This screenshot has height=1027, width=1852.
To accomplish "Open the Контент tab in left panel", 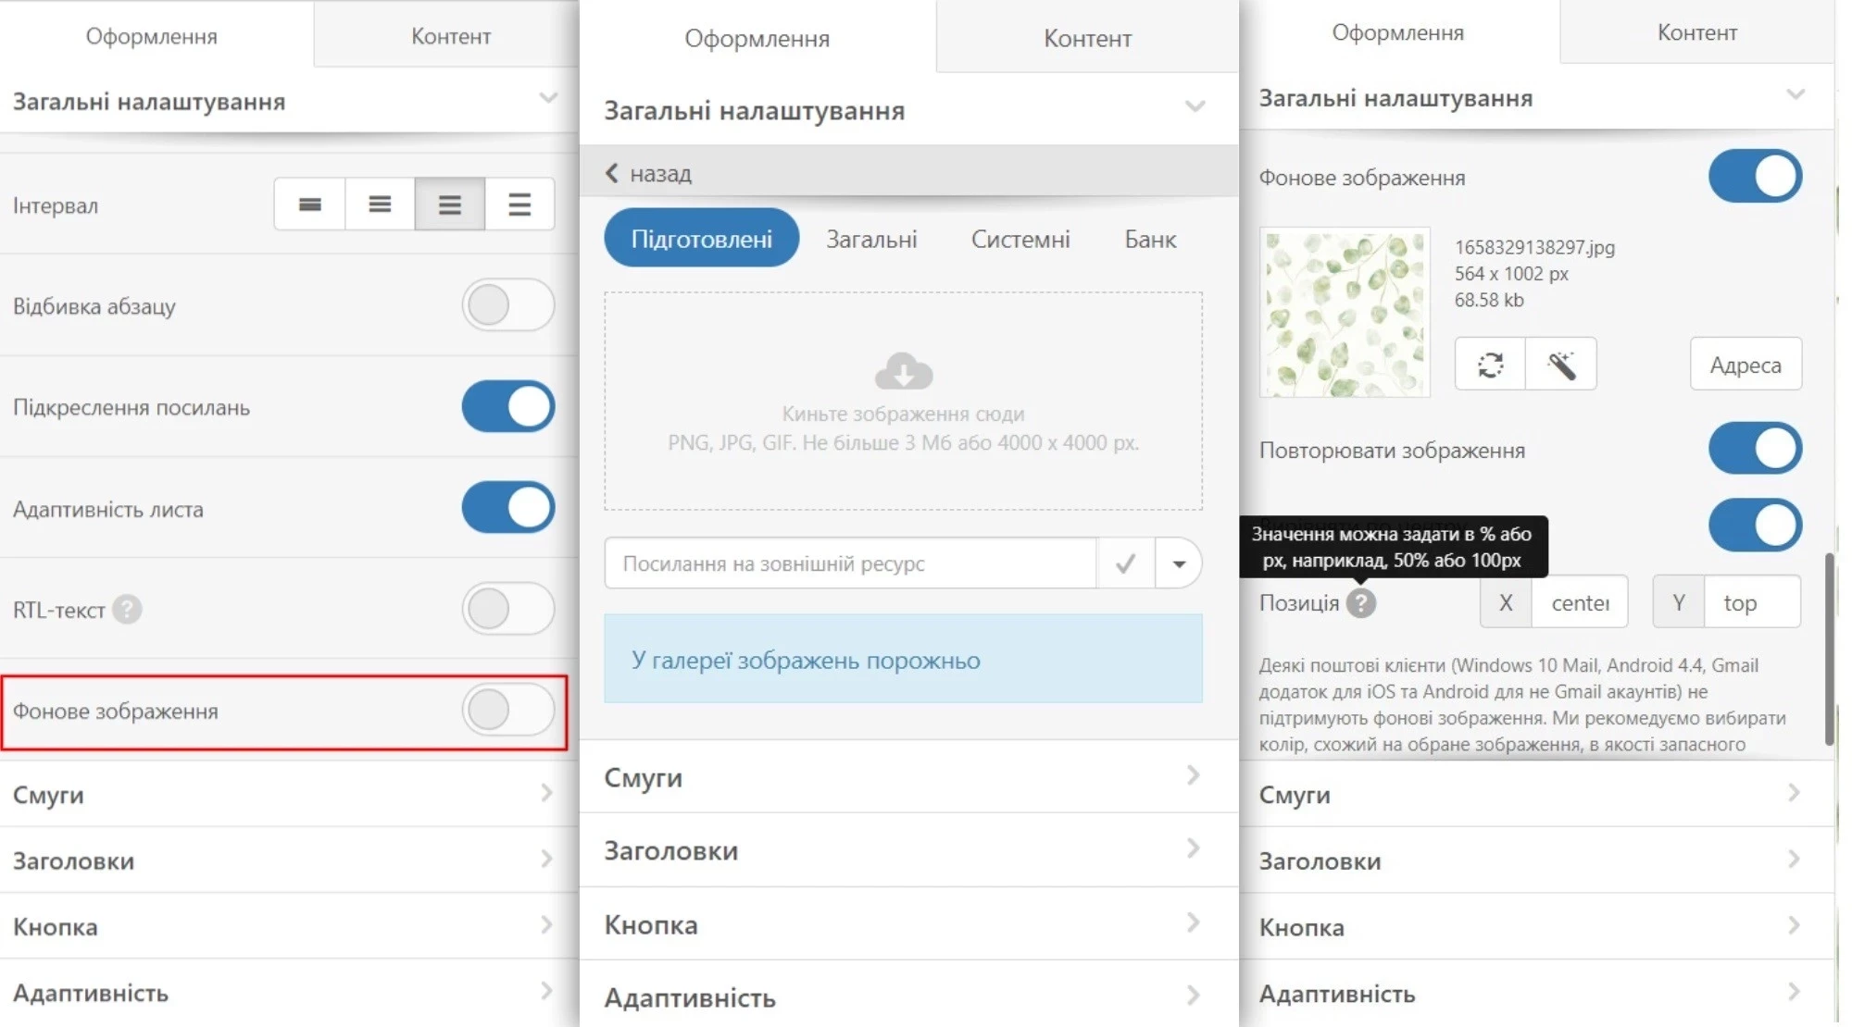I will point(450,36).
